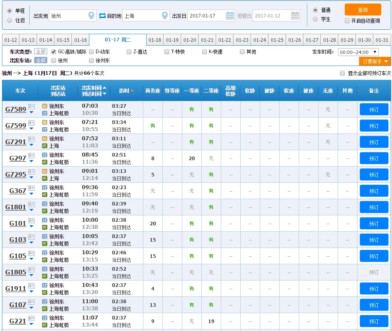Book train G101 with 预订 button
The image size is (392, 331).
(x=374, y=224)
